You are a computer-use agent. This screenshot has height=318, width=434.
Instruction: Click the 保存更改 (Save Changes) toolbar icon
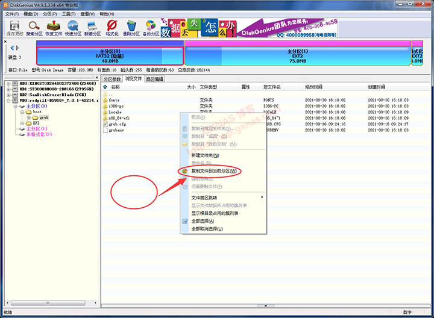14,26
